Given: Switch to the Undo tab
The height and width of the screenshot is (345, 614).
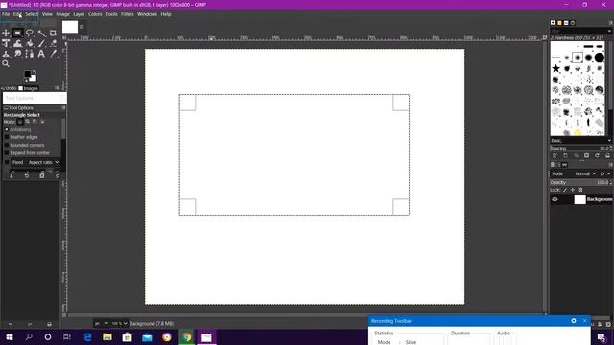Looking at the screenshot, I should (x=9, y=88).
